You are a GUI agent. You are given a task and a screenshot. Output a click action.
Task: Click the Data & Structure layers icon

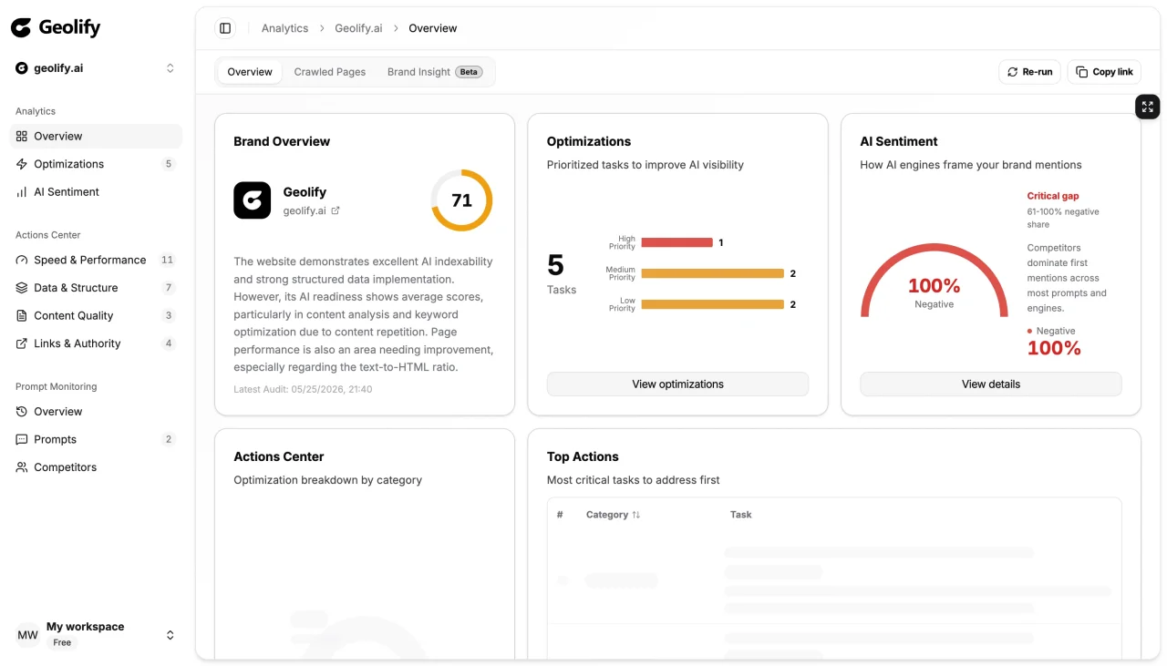(22, 288)
